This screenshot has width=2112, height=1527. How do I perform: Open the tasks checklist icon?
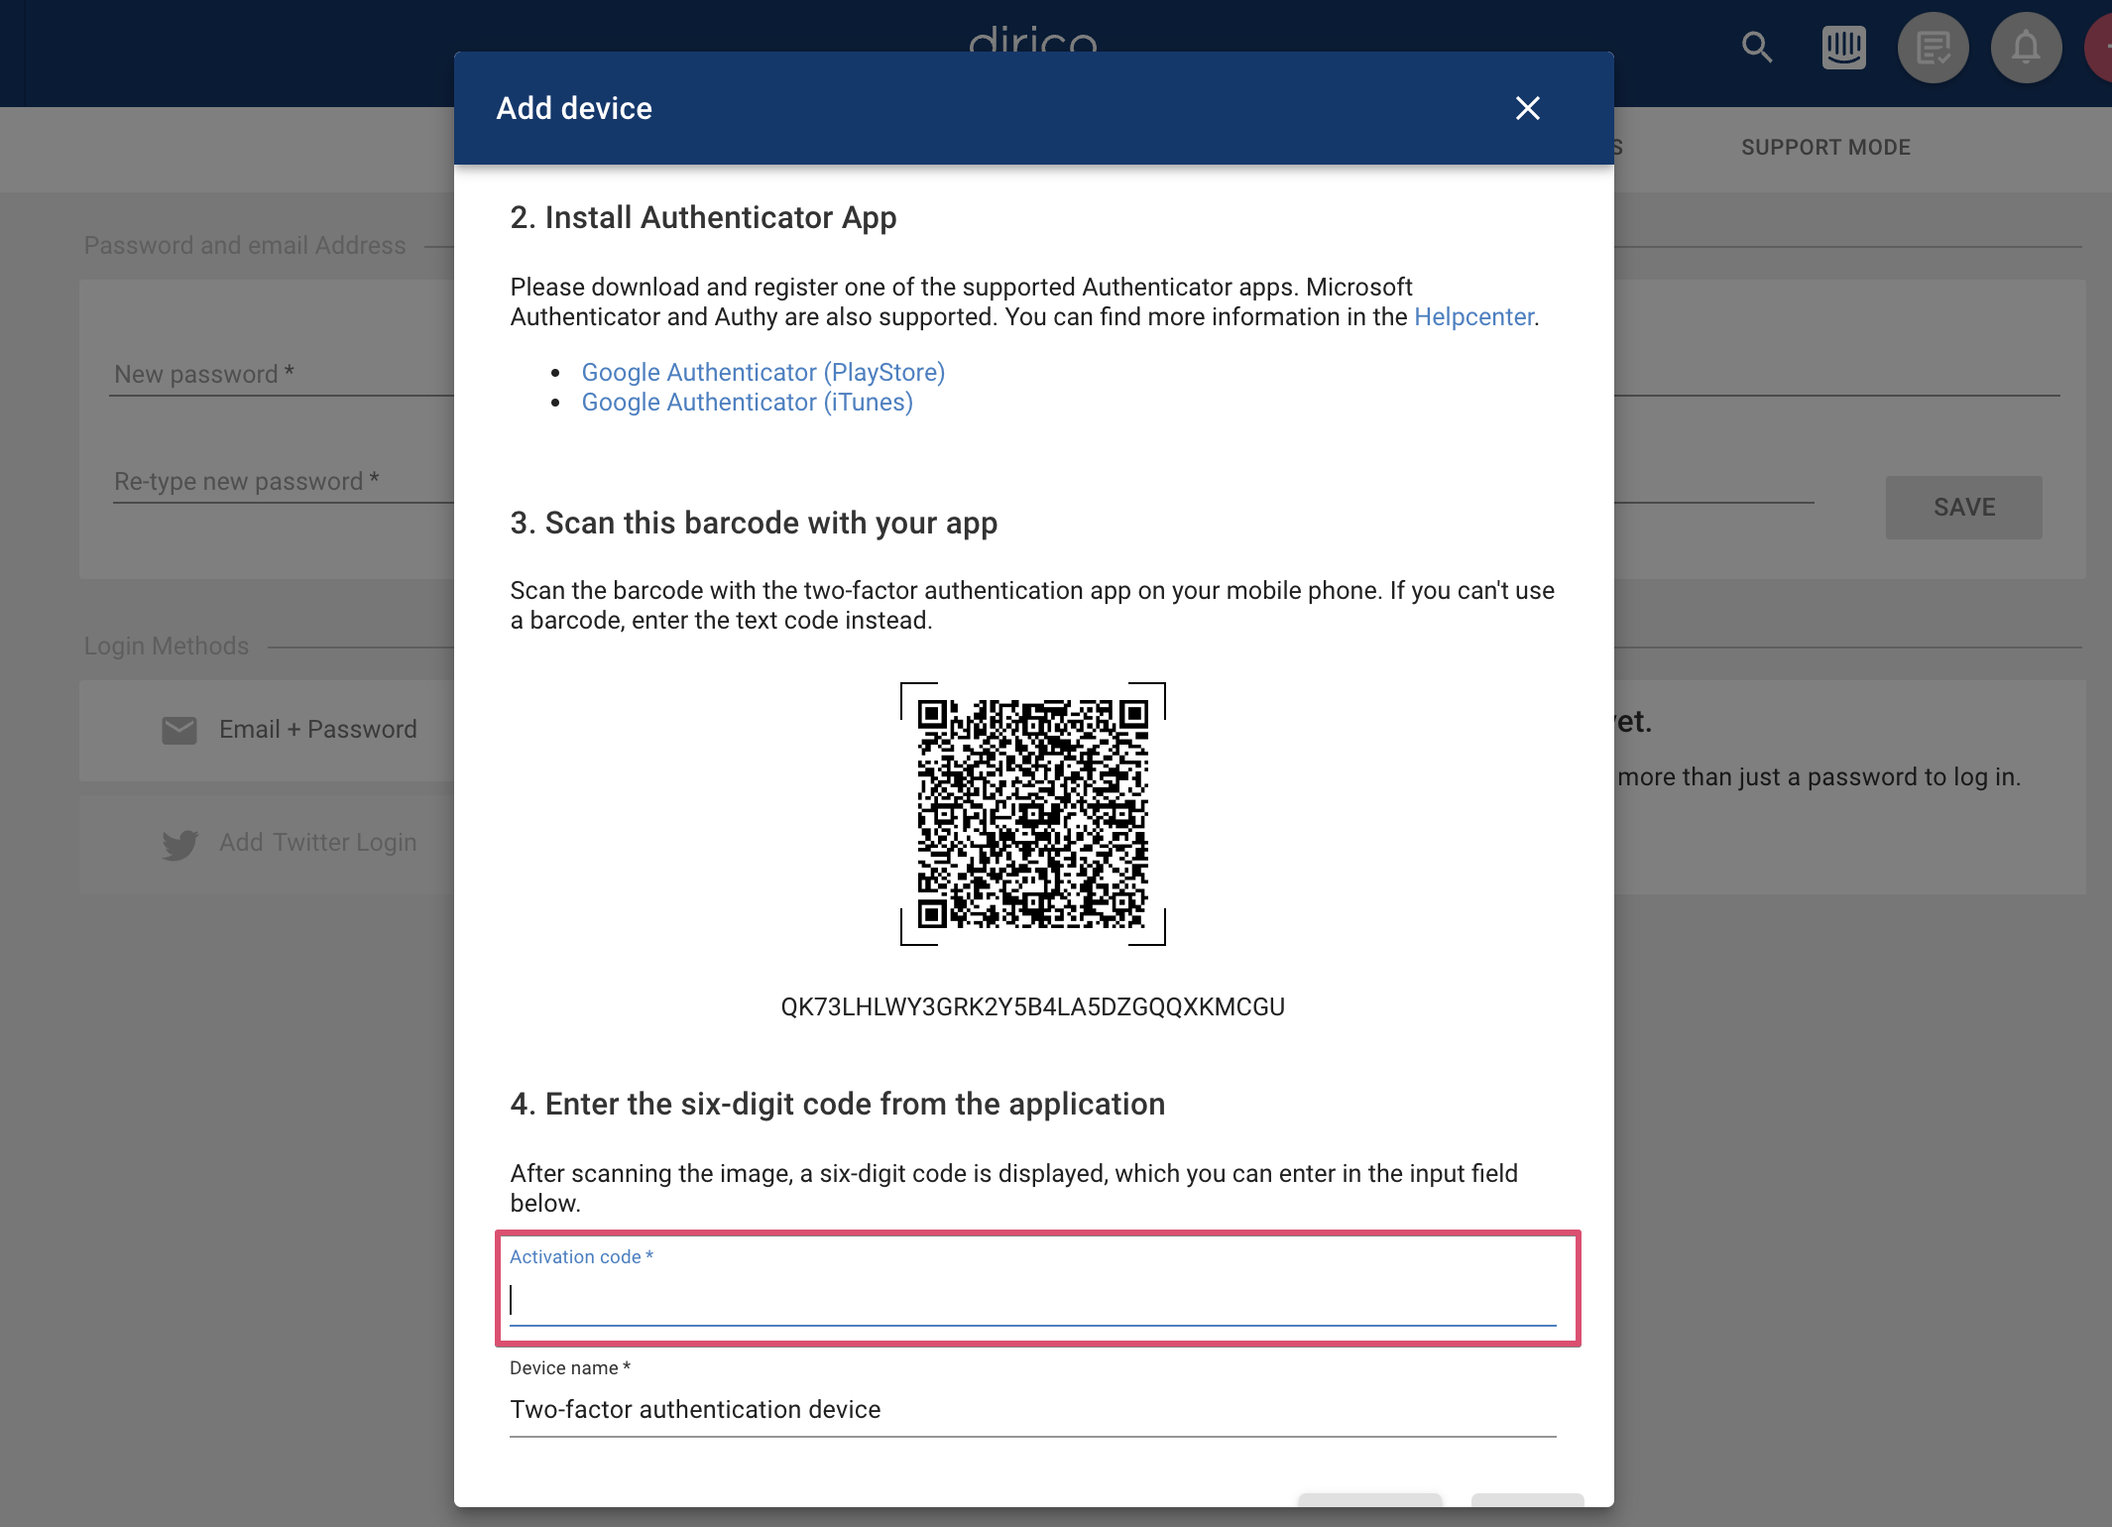[x=1933, y=47]
